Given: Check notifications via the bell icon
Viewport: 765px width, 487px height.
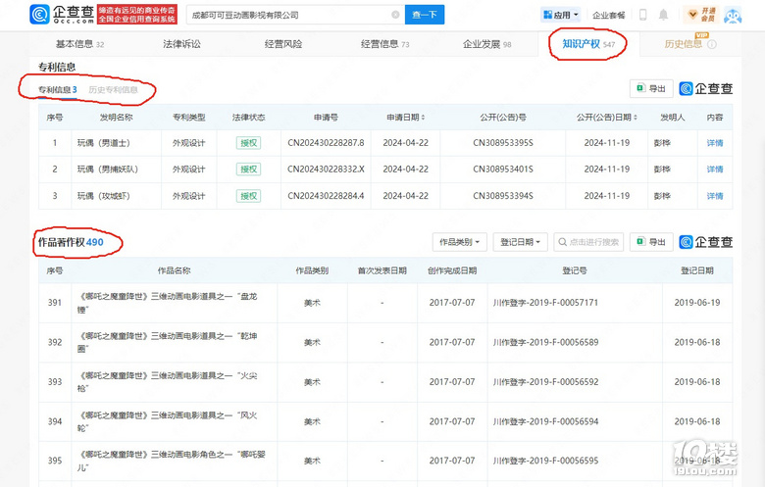Looking at the screenshot, I should point(663,15).
